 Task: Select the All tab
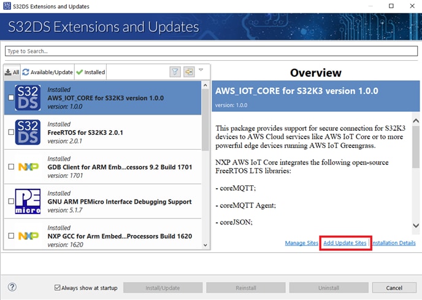click(x=12, y=72)
